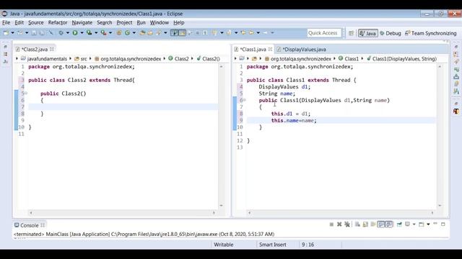Open the Source menu
This screenshot has height=259, width=462.
click(35, 22)
